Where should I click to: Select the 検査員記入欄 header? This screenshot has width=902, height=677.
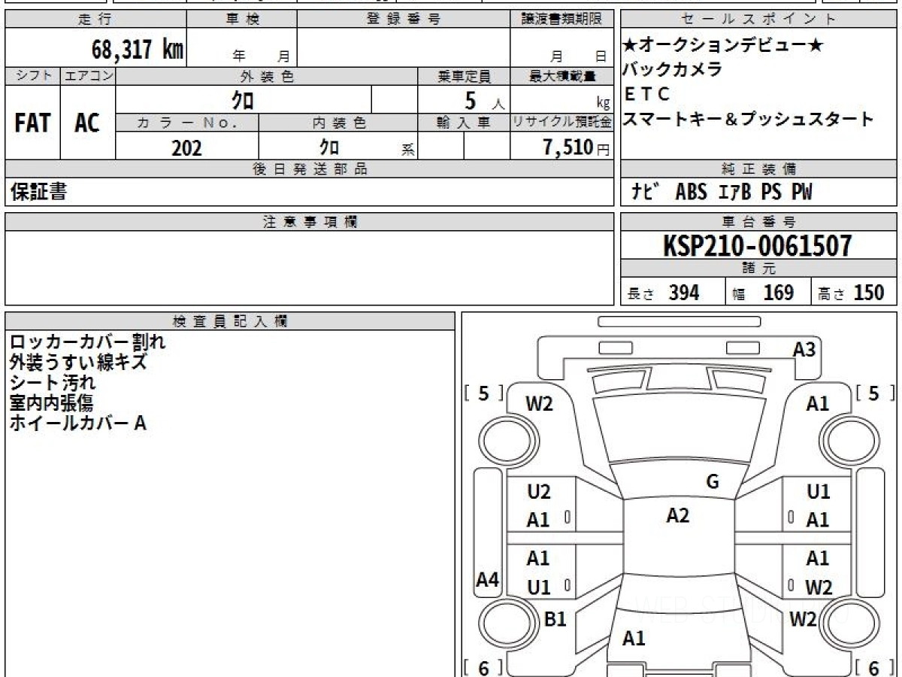coord(230,321)
